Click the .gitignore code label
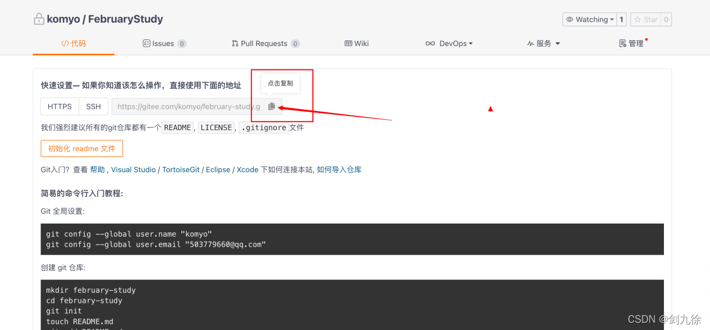 coord(264,128)
